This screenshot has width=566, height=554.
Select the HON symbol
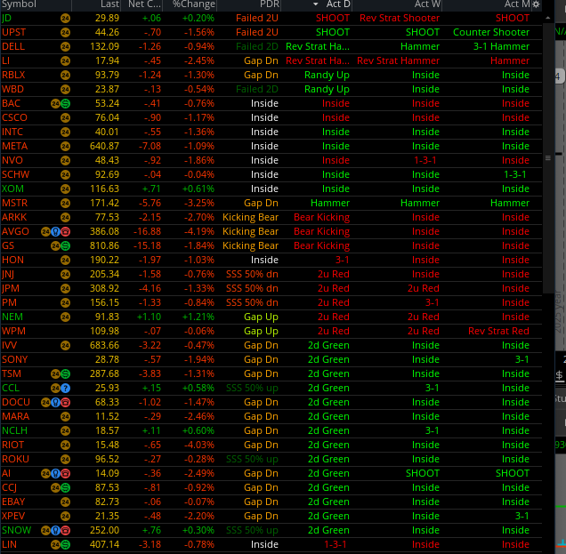(x=13, y=260)
